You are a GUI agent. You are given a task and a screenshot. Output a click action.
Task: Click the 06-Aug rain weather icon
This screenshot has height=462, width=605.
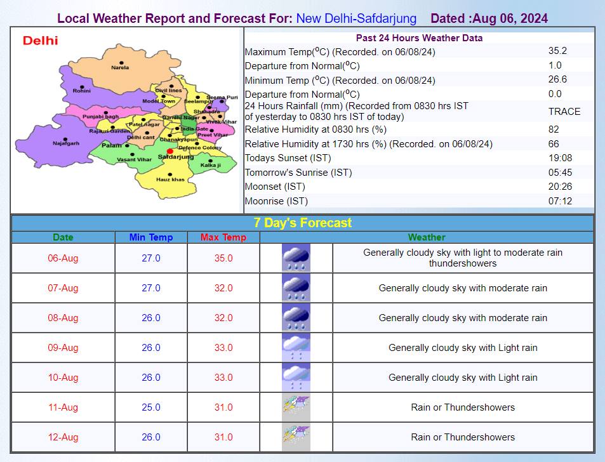pyautogui.click(x=296, y=258)
